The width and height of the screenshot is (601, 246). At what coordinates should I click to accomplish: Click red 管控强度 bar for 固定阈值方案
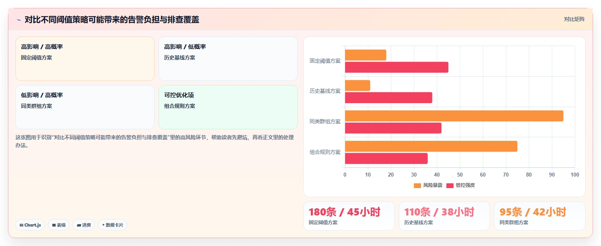pyautogui.click(x=396, y=67)
